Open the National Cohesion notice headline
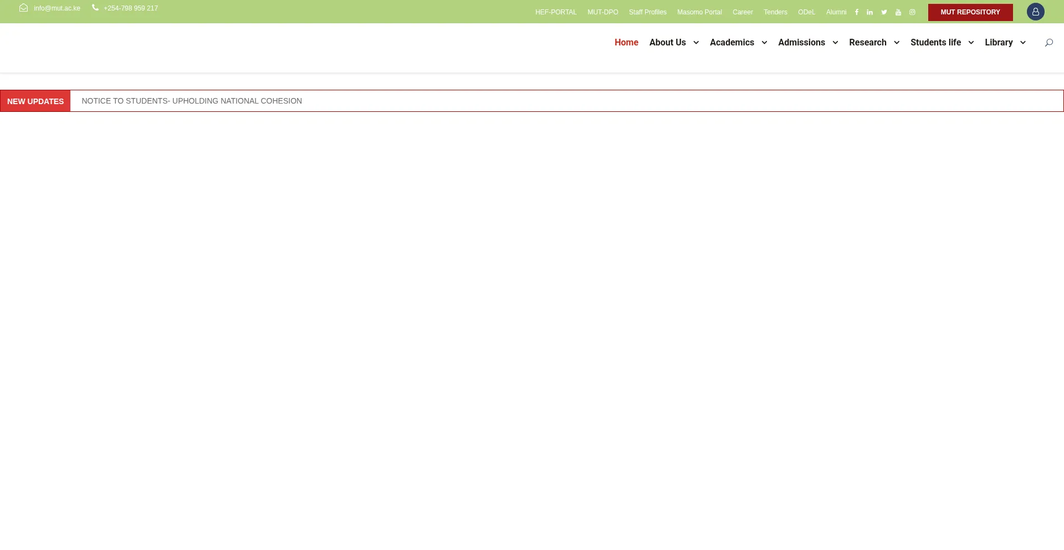 (x=192, y=101)
